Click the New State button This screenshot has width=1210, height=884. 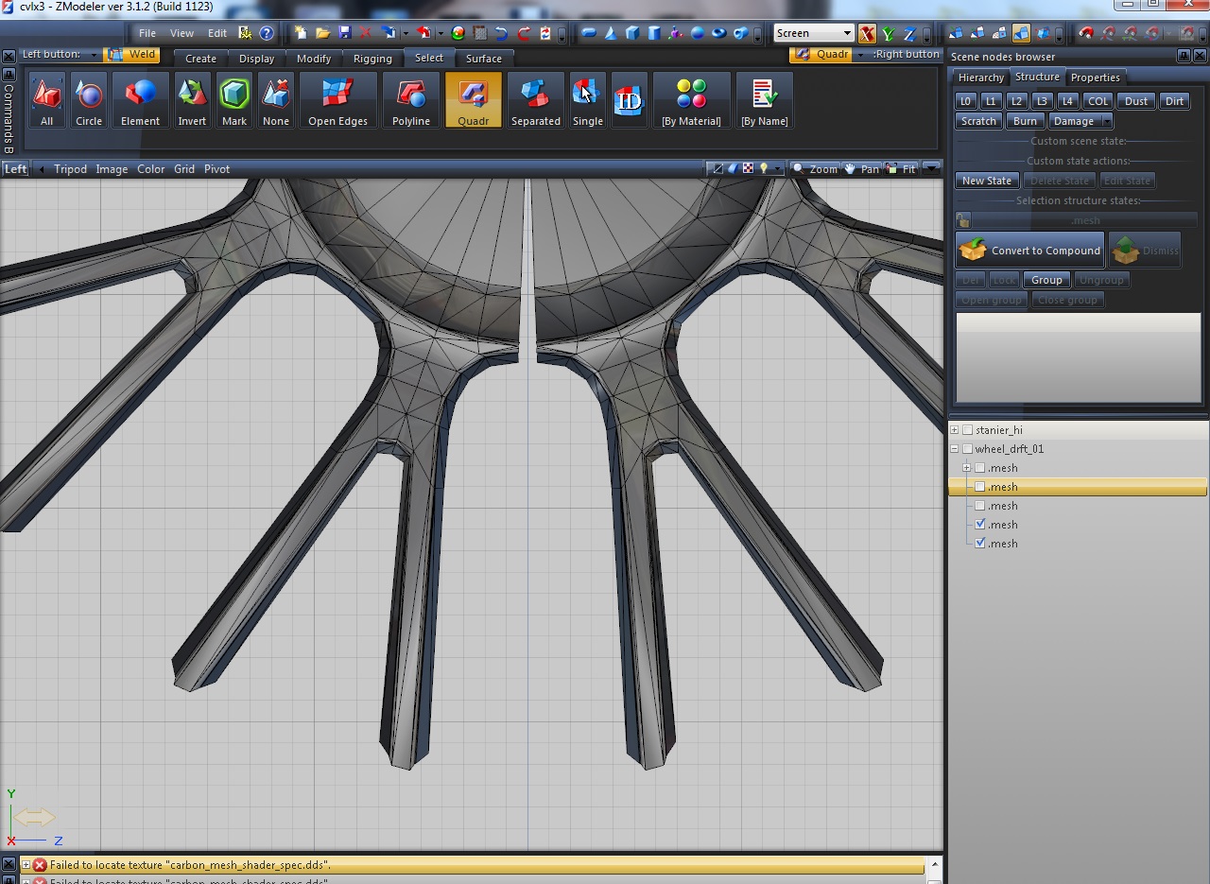[986, 181]
